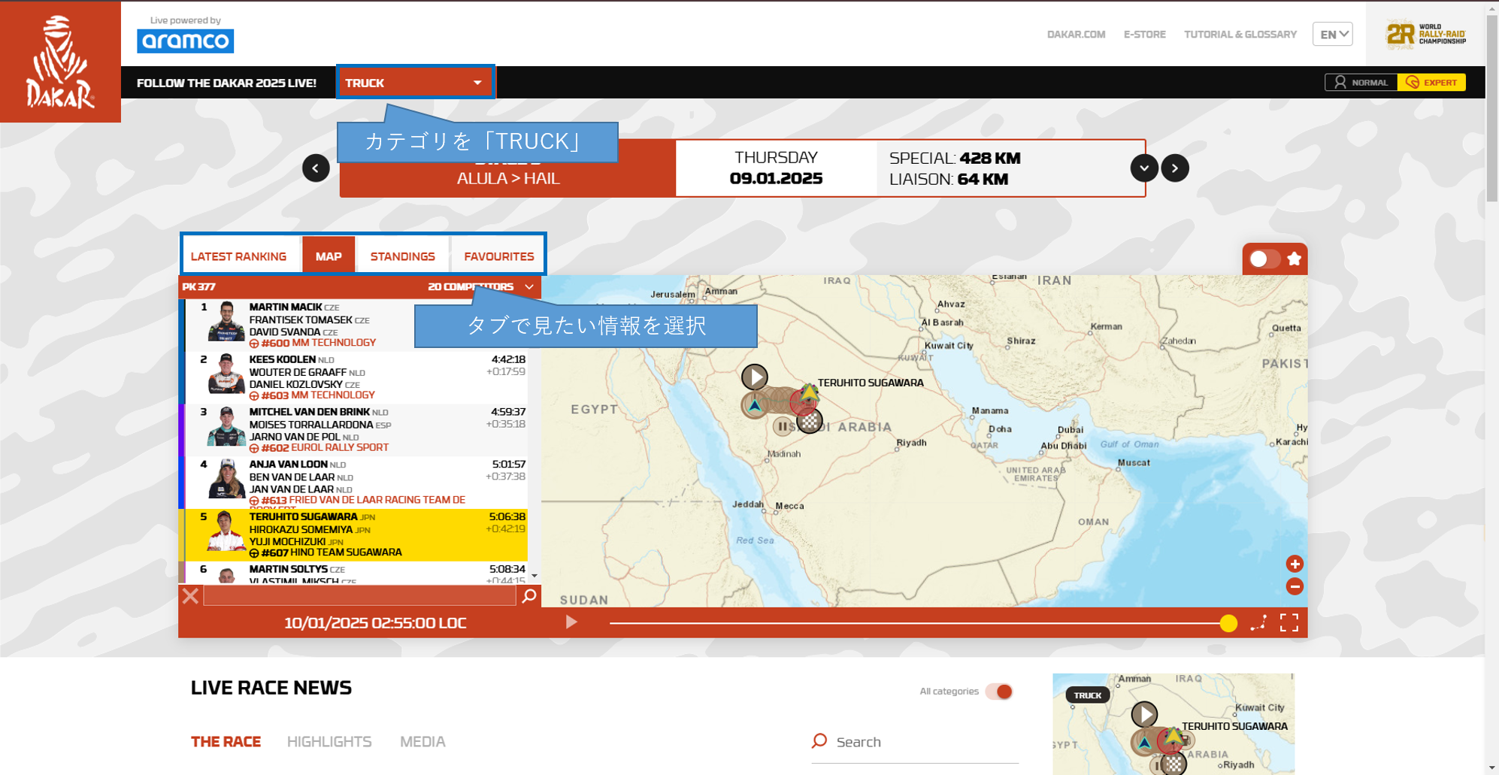This screenshot has height=775, width=1499.
Task: Select THE RACE news tab
Action: pyautogui.click(x=226, y=742)
